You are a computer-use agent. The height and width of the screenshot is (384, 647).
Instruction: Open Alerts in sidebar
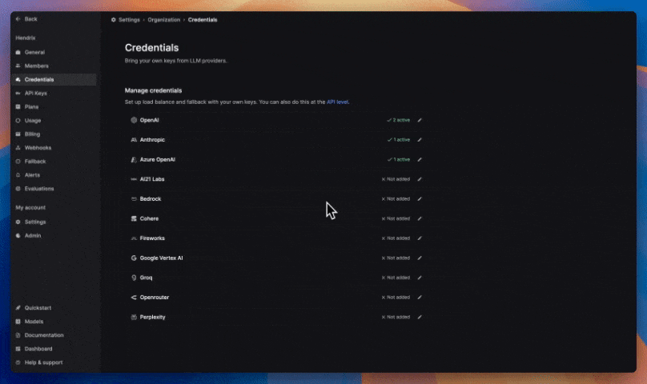(x=54, y=175)
